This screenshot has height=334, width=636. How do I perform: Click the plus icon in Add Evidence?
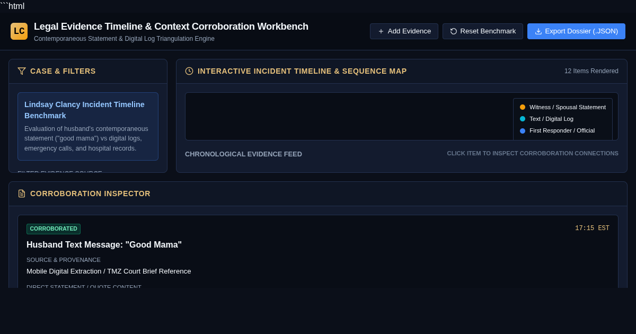tap(381, 31)
